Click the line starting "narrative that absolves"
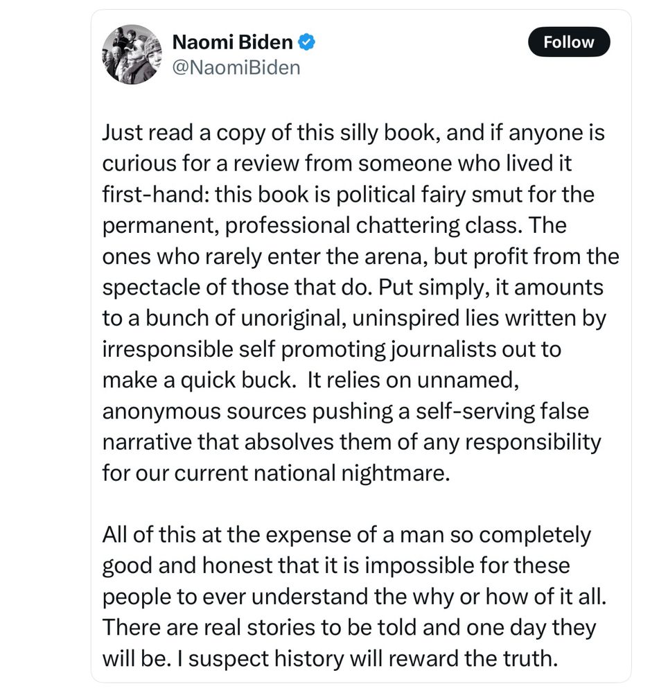 point(351,441)
